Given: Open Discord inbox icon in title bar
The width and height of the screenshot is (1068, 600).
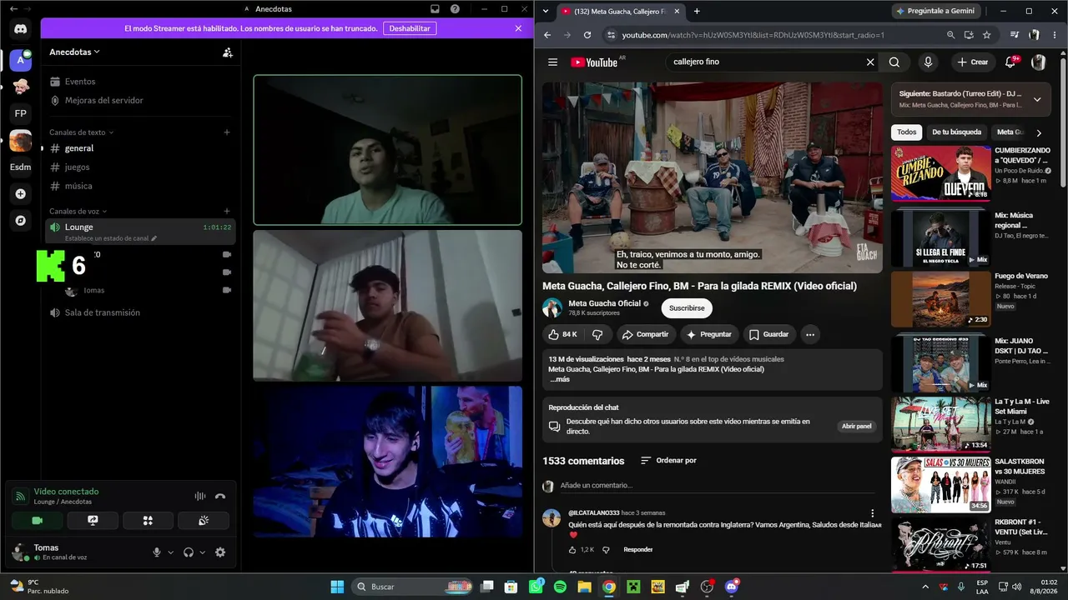Looking at the screenshot, I should click(x=435, y=9).
